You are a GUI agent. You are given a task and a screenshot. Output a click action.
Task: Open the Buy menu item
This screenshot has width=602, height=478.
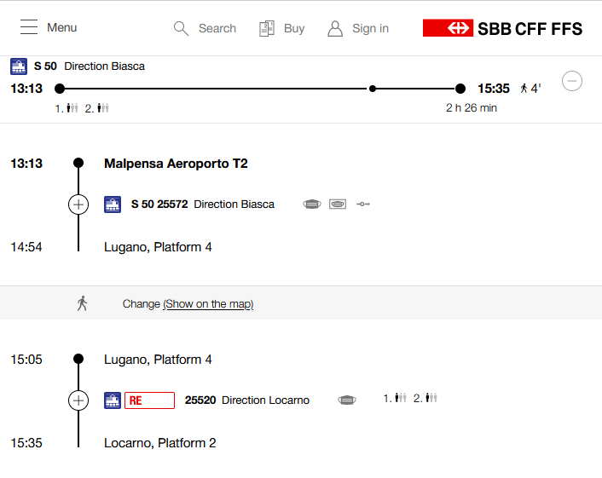pos(294,28)
